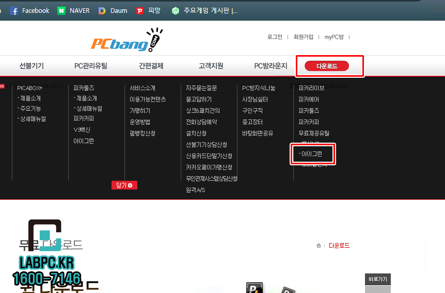This screenshot has height=293, width=445.
Task: Open the 고객지원 menu
Action: point(211,66)
